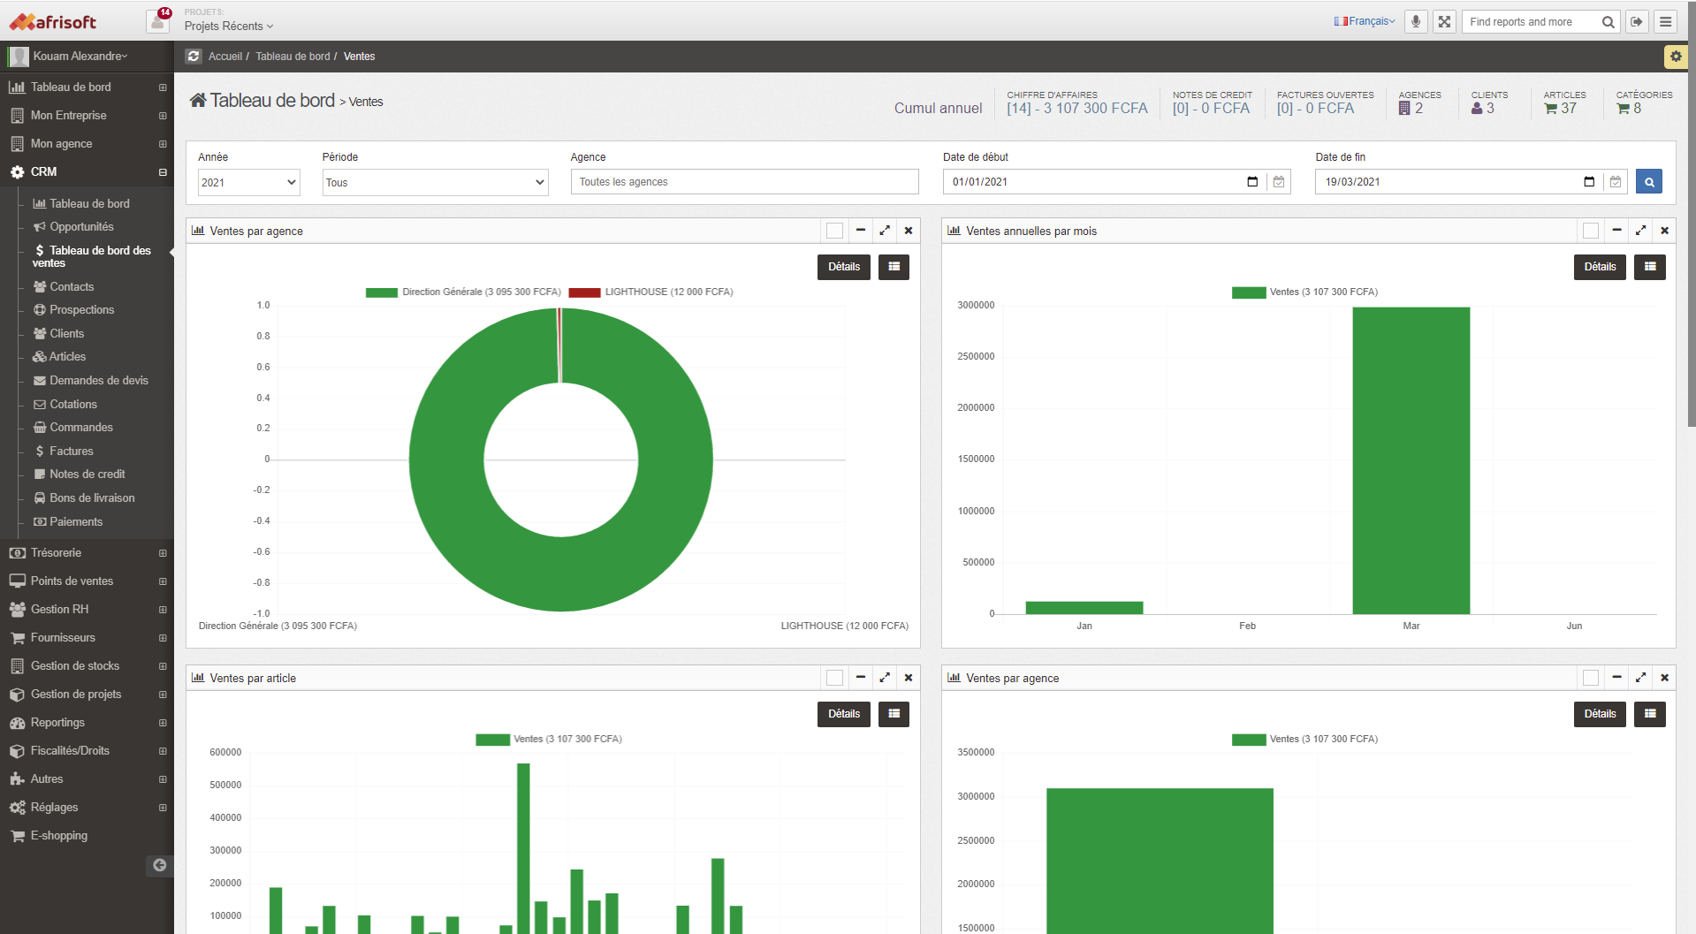Click the yellow settings gear icon
Viewport: 1696px width, 934px height.
[1675, 57]
